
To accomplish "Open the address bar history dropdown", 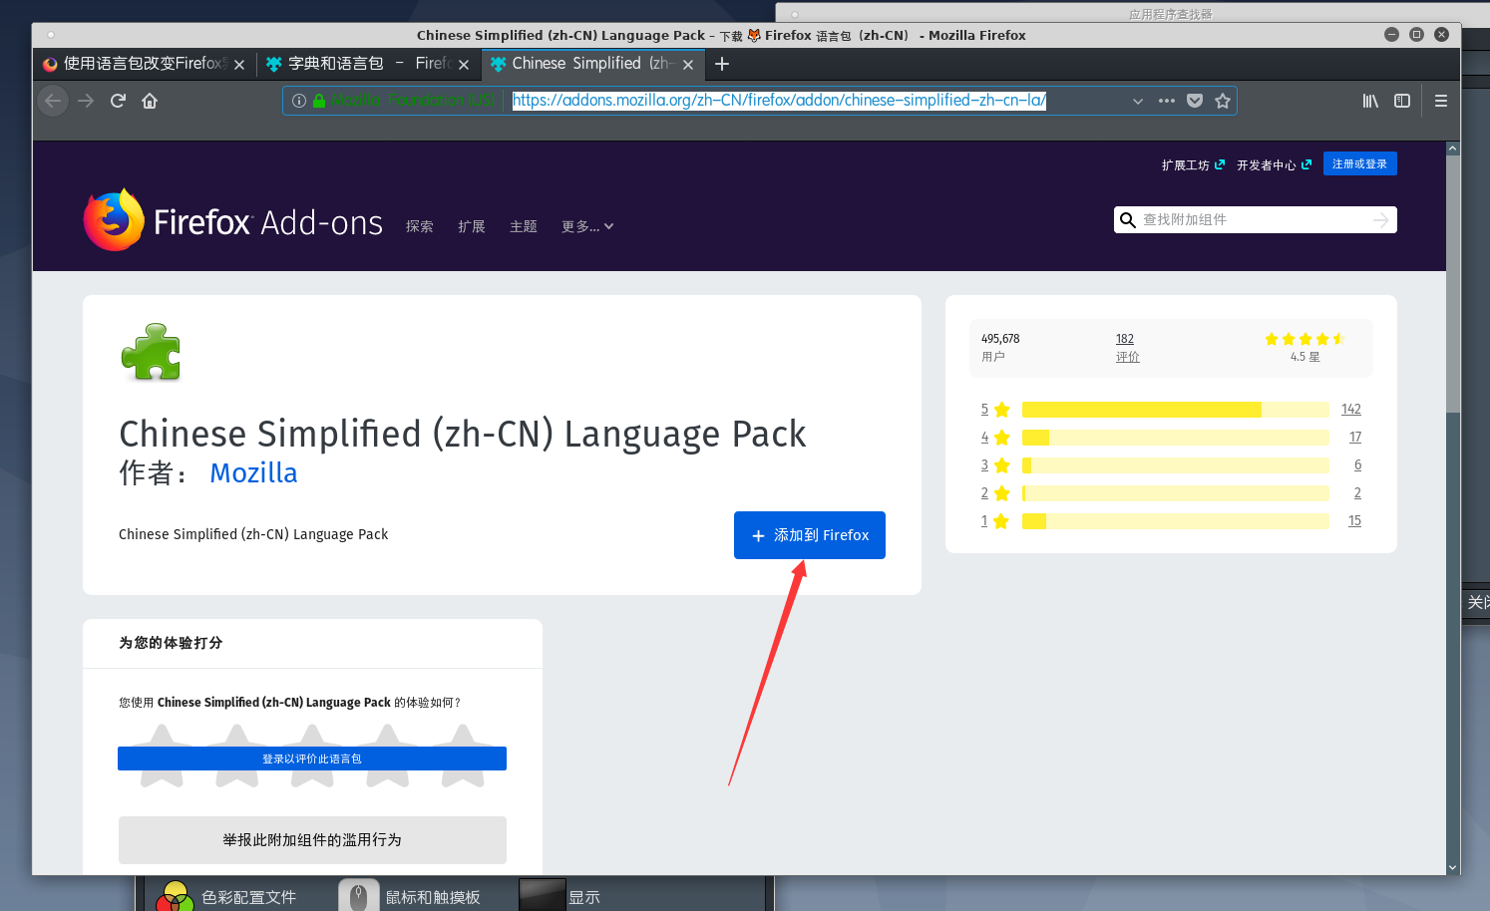I will pos(1138,101).
